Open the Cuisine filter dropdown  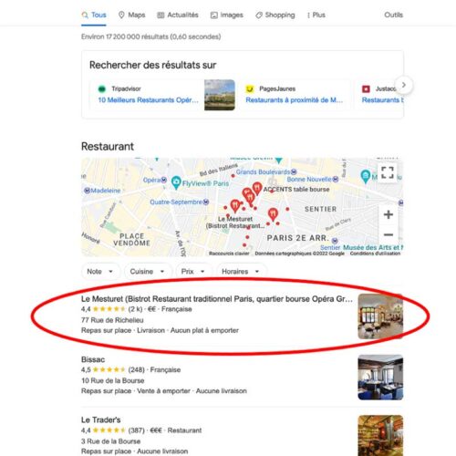point(148,271)
